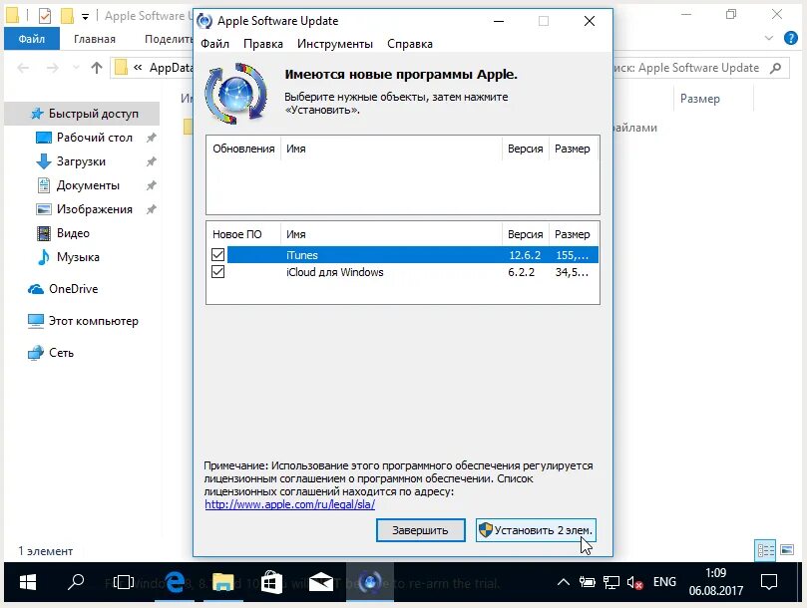Open the Правка menu
Viewport: 807px width, 608px height.
[263, 44]
